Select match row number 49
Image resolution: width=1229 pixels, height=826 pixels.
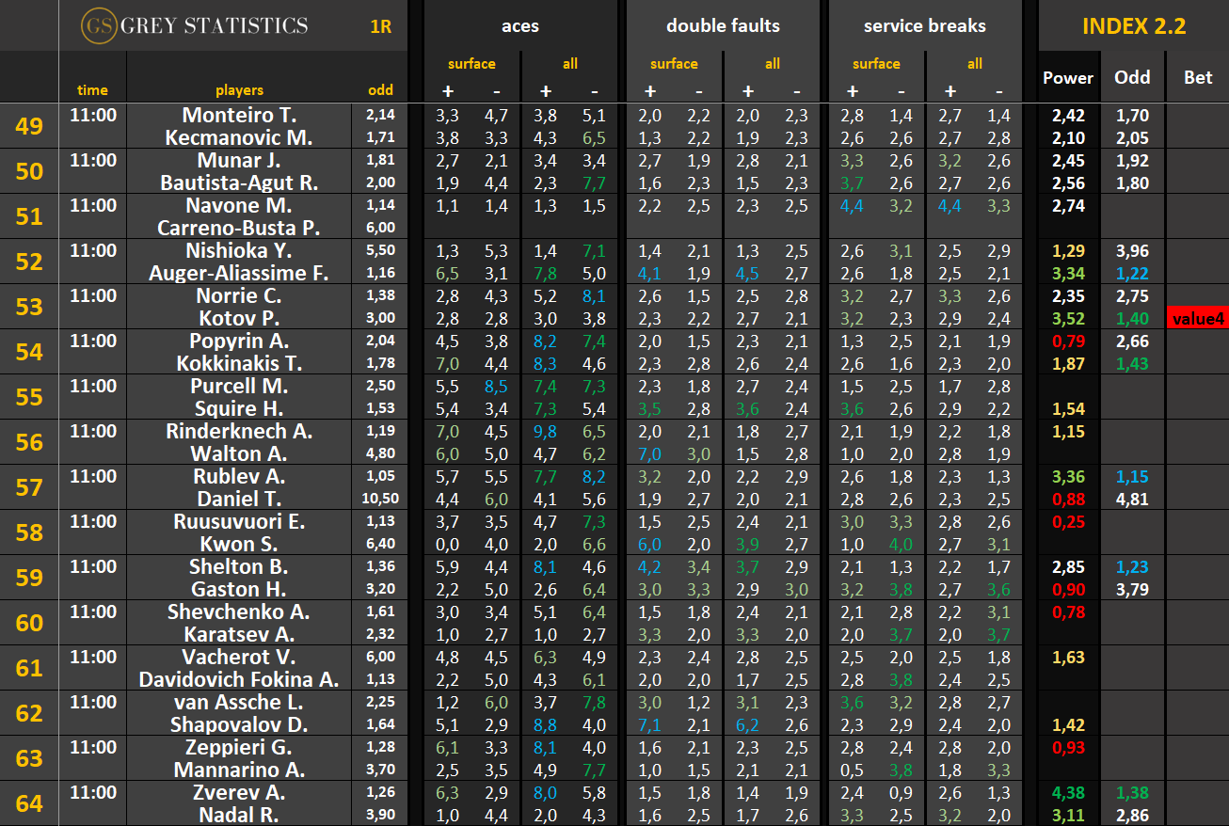29,126
